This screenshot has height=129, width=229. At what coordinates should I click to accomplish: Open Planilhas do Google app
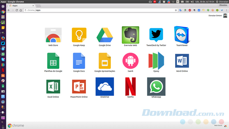[x=53, y=61]
